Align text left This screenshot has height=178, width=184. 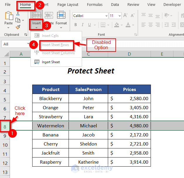coord(144,25)
